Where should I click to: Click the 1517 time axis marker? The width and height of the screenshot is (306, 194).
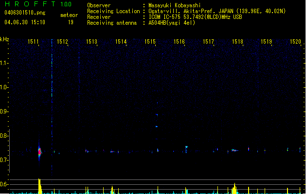point(208,42)
